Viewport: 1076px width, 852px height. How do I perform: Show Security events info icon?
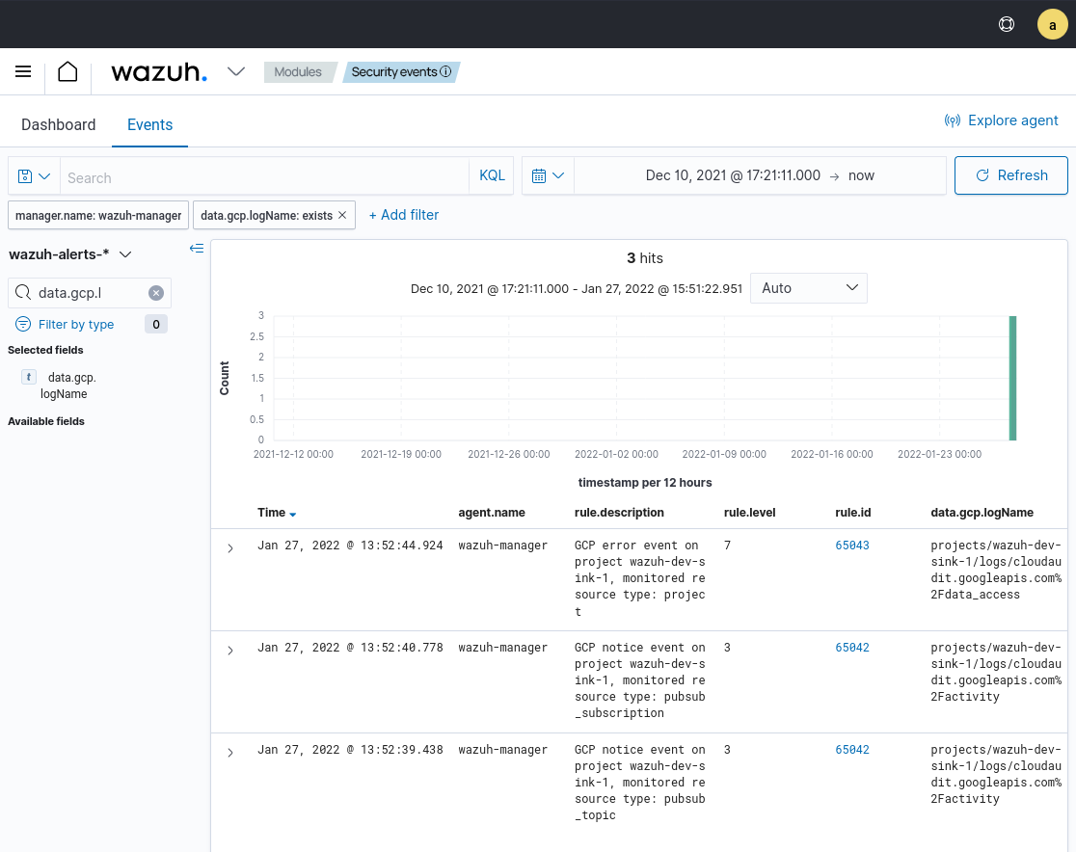pos(445,71)
